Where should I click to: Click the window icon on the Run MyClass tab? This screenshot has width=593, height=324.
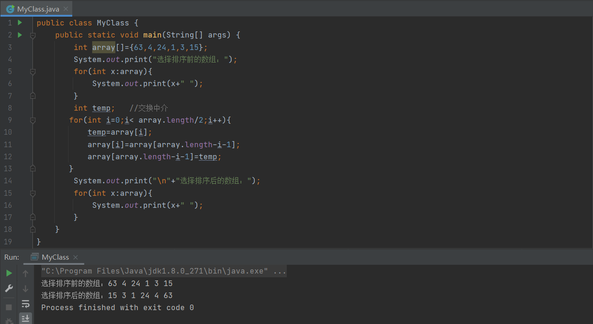coord(34,257)
